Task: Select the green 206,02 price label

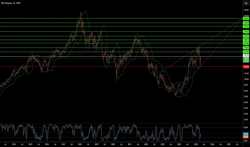Action: tap(246, 18)
